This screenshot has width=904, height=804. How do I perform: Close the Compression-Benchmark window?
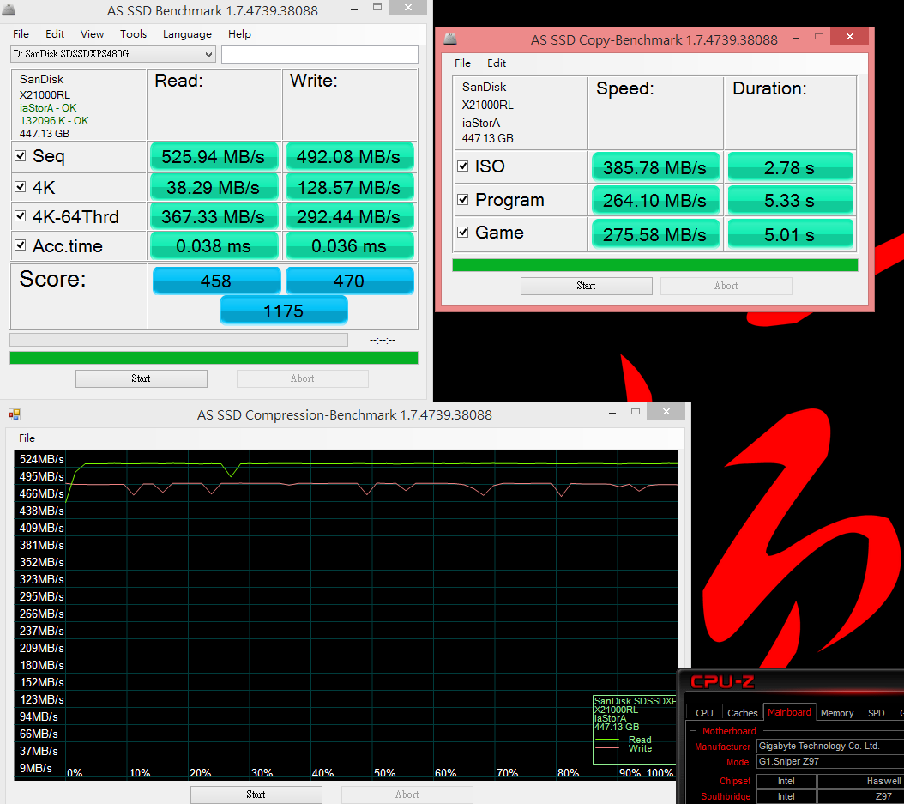coord(666,411)
